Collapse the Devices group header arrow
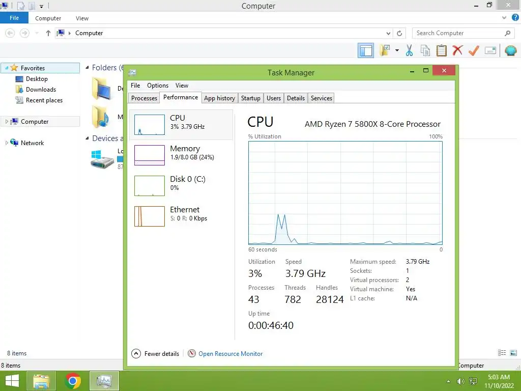The width and height of the screenshot is (521, 391). click(x=88, y=138)
